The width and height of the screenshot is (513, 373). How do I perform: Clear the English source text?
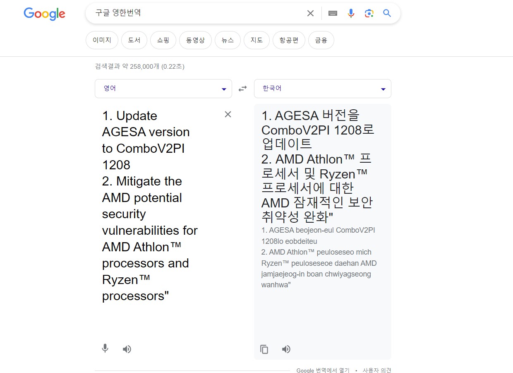228,114
